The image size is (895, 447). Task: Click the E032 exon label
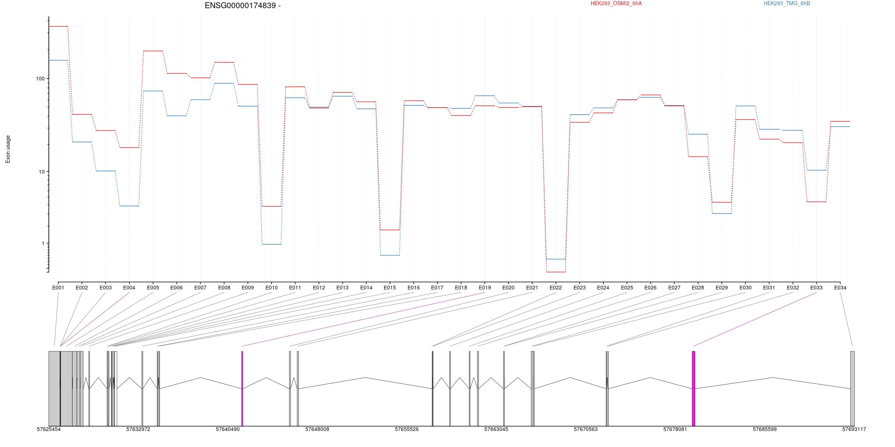(793, 288)
